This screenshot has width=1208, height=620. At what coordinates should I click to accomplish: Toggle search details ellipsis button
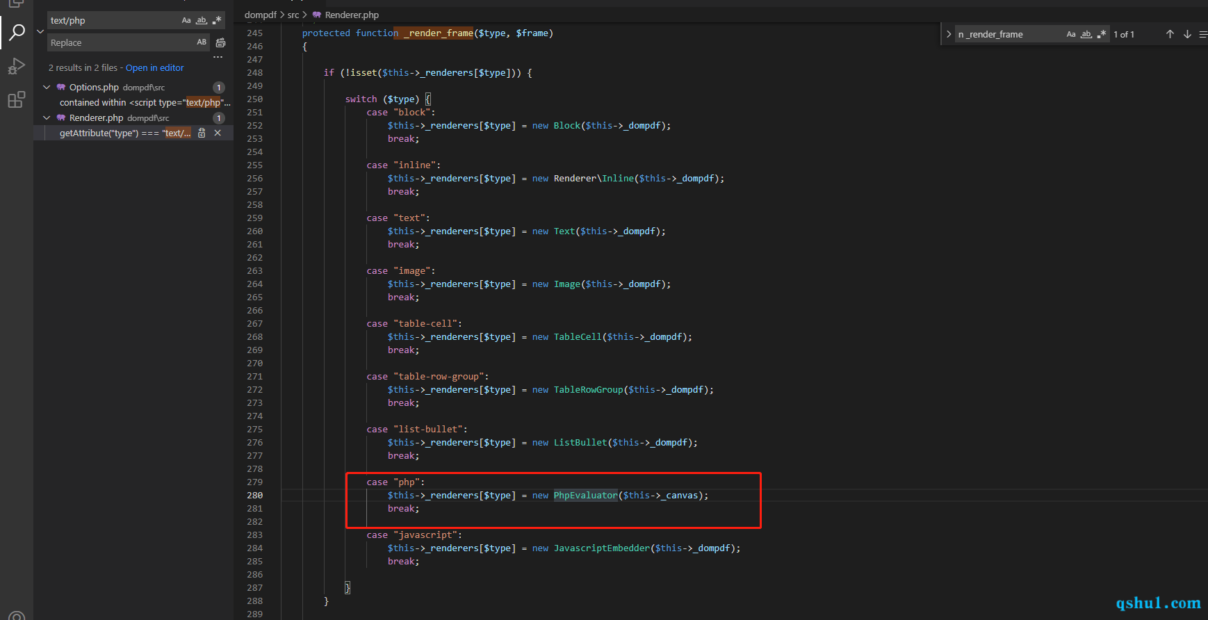tap(218, 57)
